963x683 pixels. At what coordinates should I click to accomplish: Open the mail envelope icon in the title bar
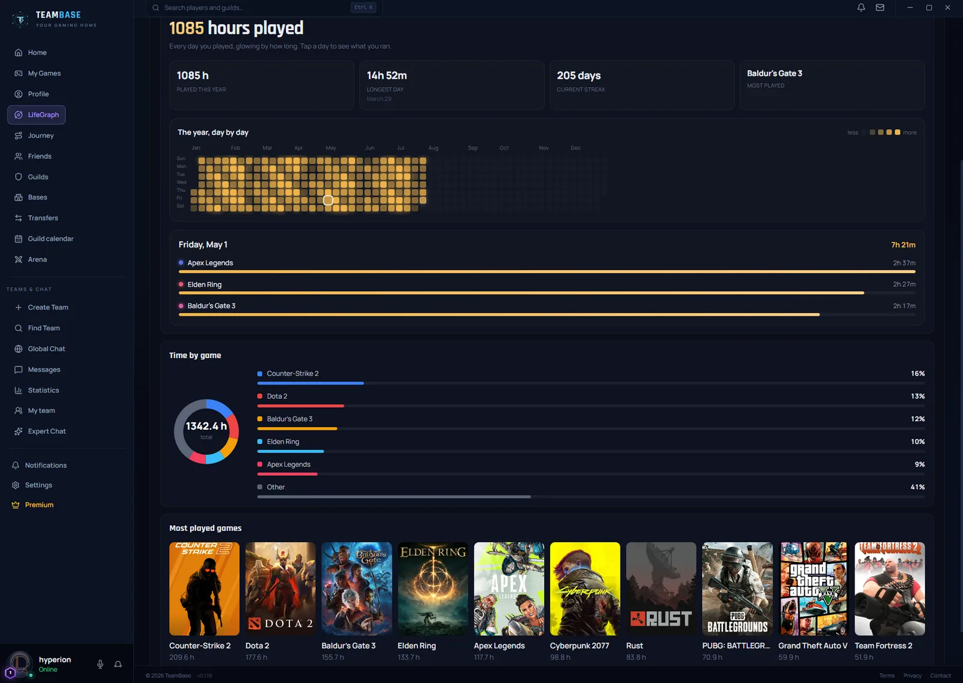click(x=880, y=8)
